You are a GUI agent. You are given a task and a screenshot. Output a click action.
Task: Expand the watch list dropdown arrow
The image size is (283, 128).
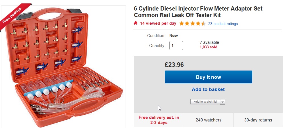point(223,102)
